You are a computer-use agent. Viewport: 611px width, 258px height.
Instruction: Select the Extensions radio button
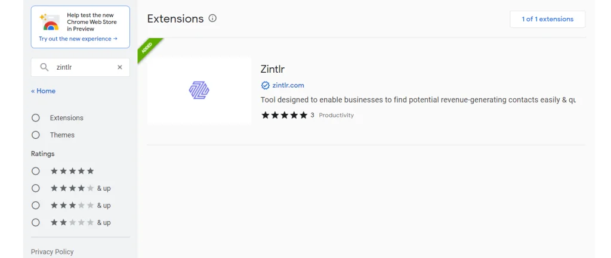36,118
